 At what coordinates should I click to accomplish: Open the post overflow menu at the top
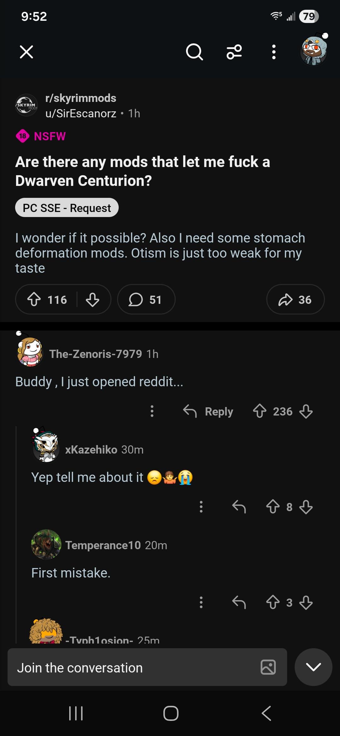274,52
